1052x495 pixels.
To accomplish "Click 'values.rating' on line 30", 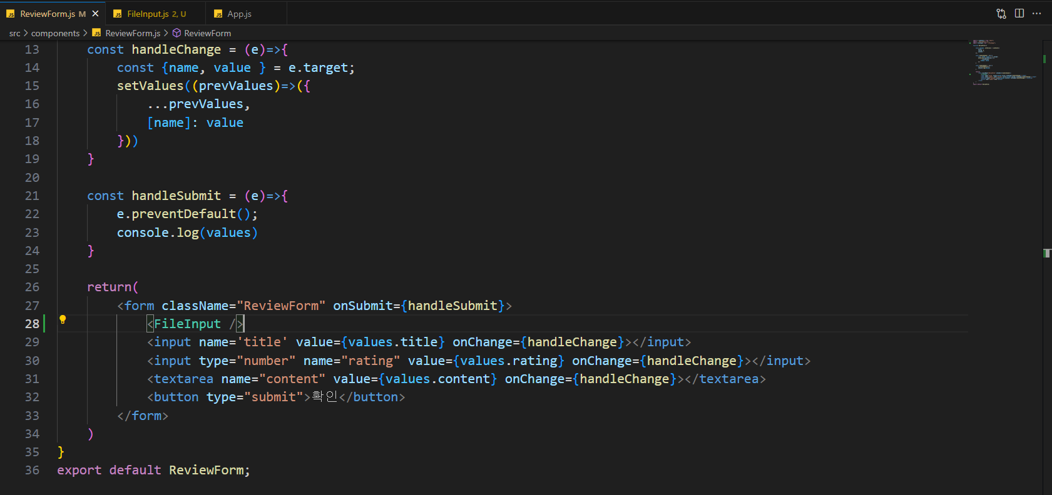I will [x=508, y=361].
